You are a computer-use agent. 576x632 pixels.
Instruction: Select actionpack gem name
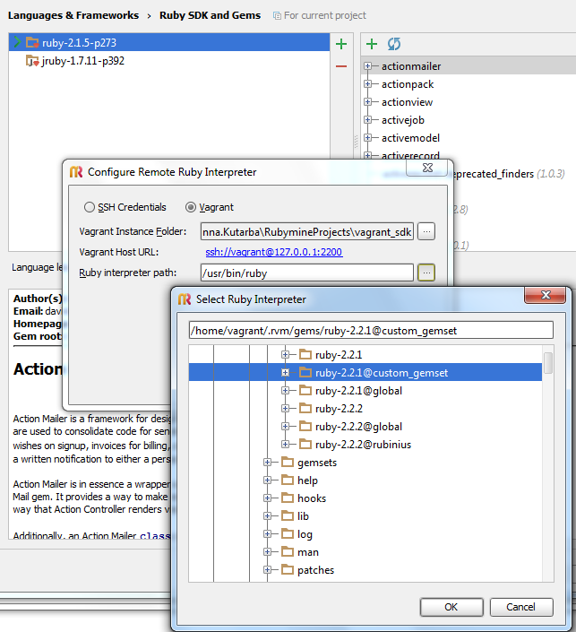[x=408, y=84]
